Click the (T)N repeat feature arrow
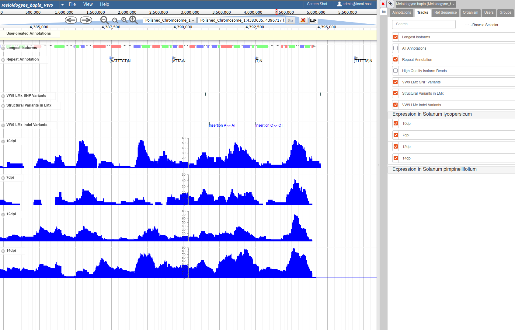This screenshot has width=515, height=330. coord(257,58)
